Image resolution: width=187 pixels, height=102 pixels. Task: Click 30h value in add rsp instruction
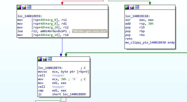coord(151,24)
